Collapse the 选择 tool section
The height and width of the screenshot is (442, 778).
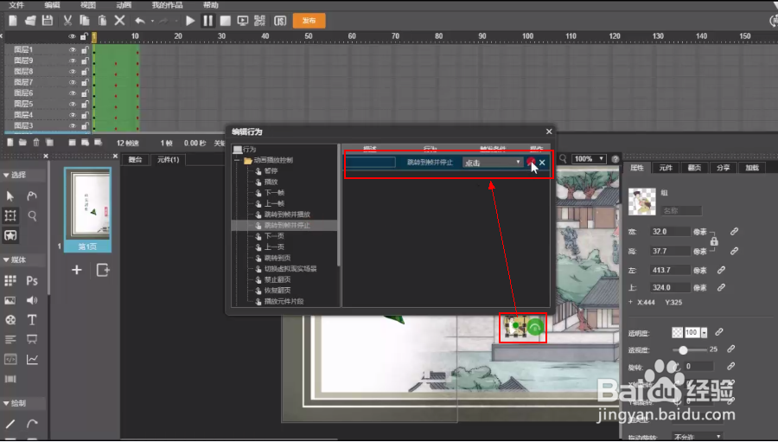[x=6, y=175]
